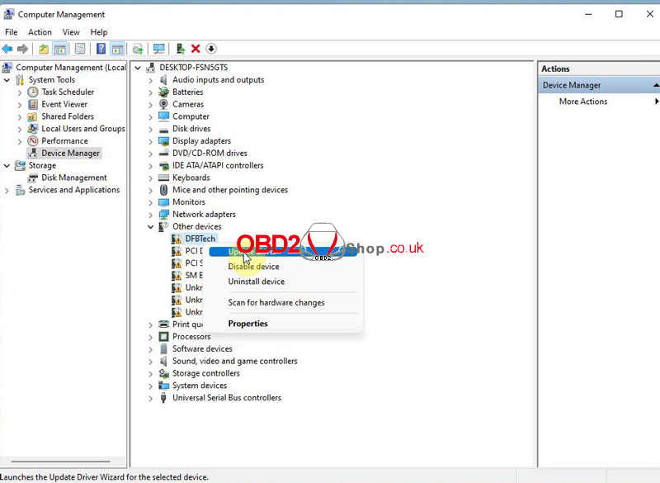Image resolution: width=660 pixels, height=483 pixels.
Task: Open the Action menu
Action: [40, 32]
